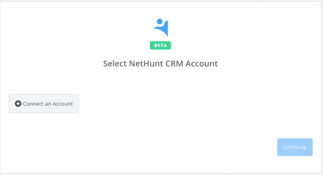Viewport: 323px width, 175px height.
Task: Click the Continue button
Action: [x=295, y=147]
